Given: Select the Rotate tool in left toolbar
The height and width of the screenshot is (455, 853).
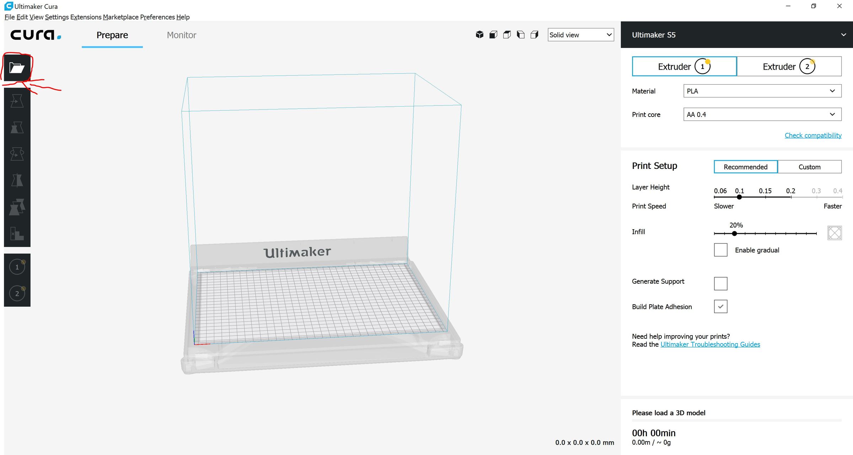Looking at the screenshot, I should coord(17,154).
